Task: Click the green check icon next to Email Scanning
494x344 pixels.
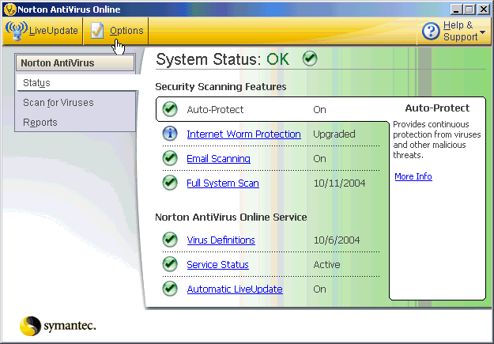Action: pos(170,158)
